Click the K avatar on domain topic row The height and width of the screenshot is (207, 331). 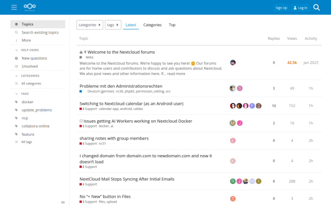pos(233,161)
